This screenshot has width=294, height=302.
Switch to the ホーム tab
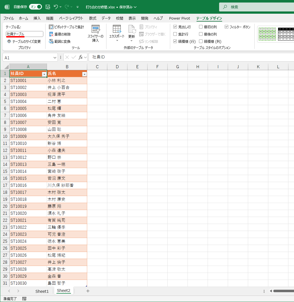pos(23,18)
